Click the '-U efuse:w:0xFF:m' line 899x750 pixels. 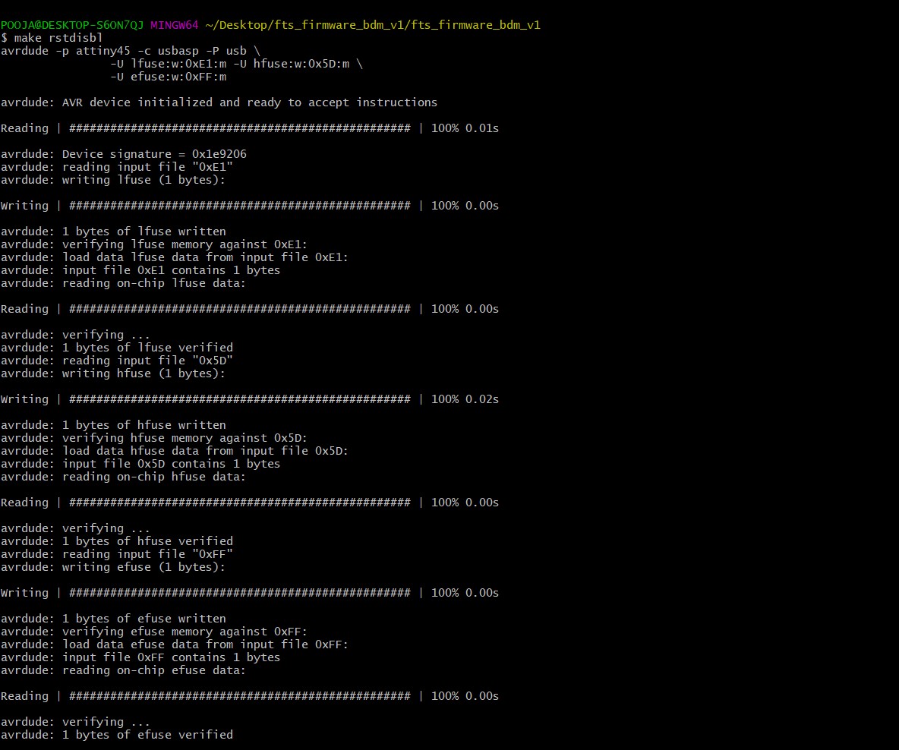pos(168,77)
